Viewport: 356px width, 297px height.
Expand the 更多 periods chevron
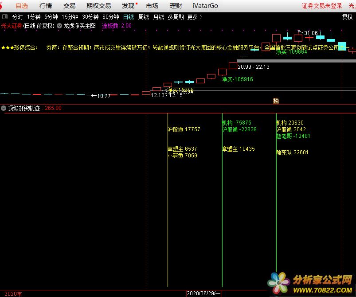[x=195, y=17]
